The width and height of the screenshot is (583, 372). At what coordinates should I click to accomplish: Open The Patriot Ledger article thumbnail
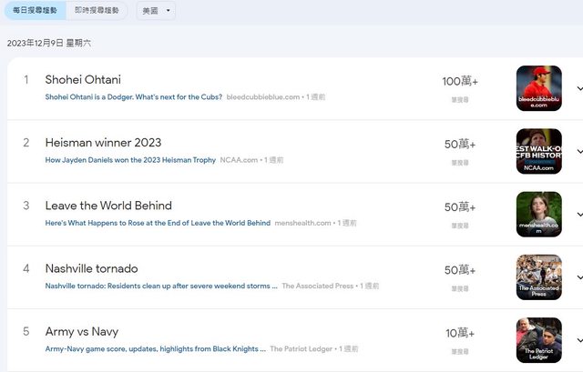pos(538,340)
